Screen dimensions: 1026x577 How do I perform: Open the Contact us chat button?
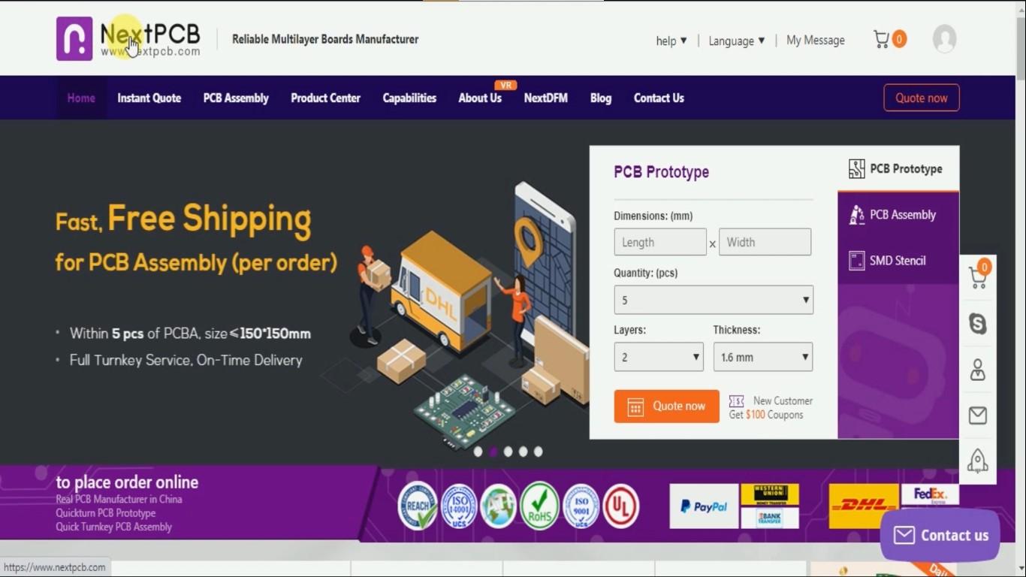click(940, 535)
